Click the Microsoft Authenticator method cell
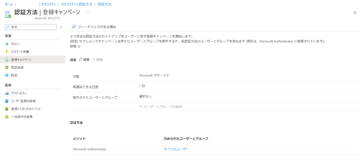The width and height of the screenshot is (362, 164). [x=90, y=149]
